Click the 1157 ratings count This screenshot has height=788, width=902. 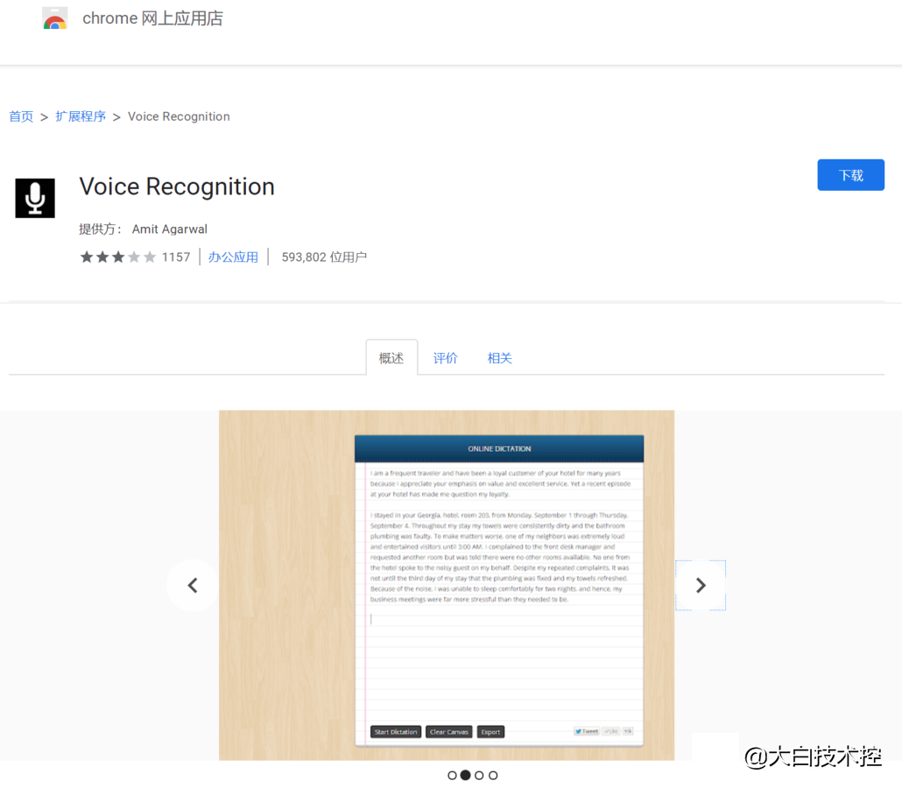176,257
